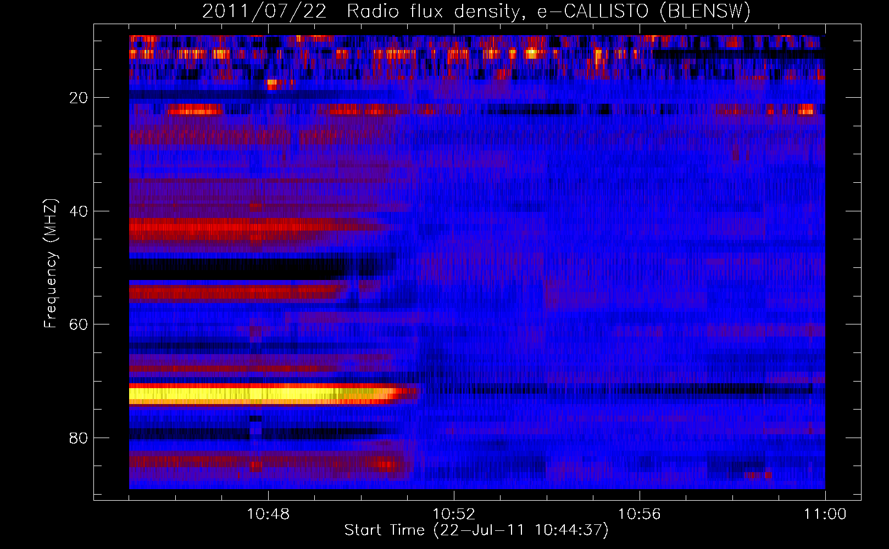Click the "Start Time (22-Jul-11 10:44:37)" axis label
The image size is (889, 549).
point(476,530)
